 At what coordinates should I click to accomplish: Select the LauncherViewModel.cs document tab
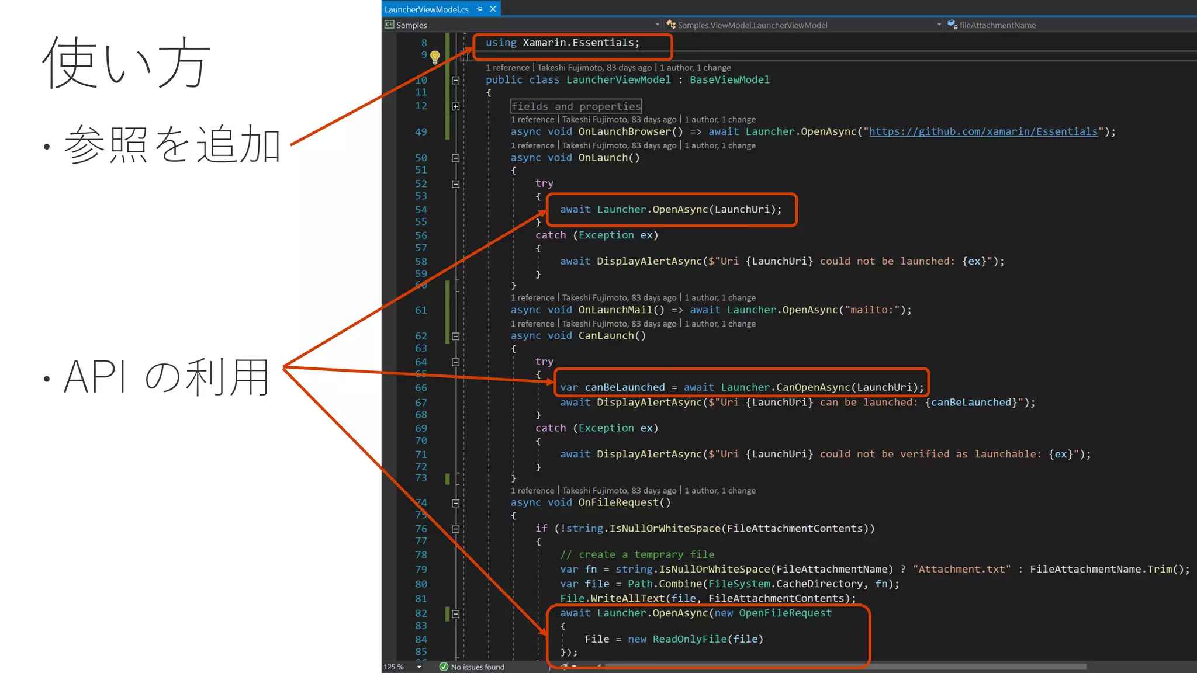click(427, 9)
